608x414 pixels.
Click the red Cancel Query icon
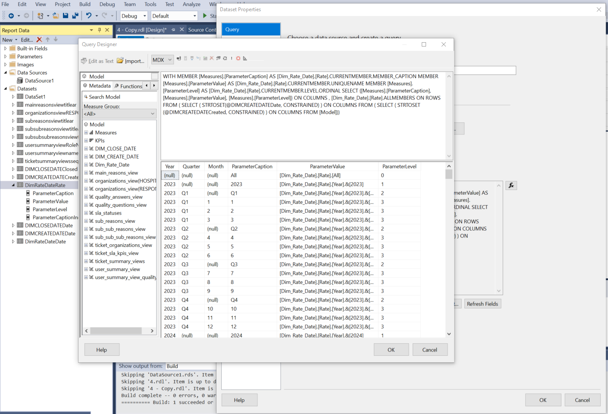click(x=238, y=59)
